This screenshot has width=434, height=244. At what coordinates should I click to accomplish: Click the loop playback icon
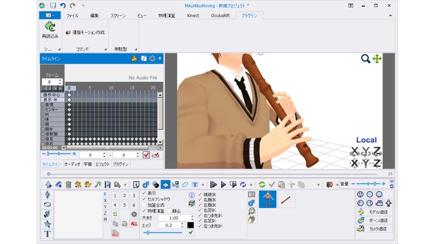pyautogui.click(x=243, y=184)
